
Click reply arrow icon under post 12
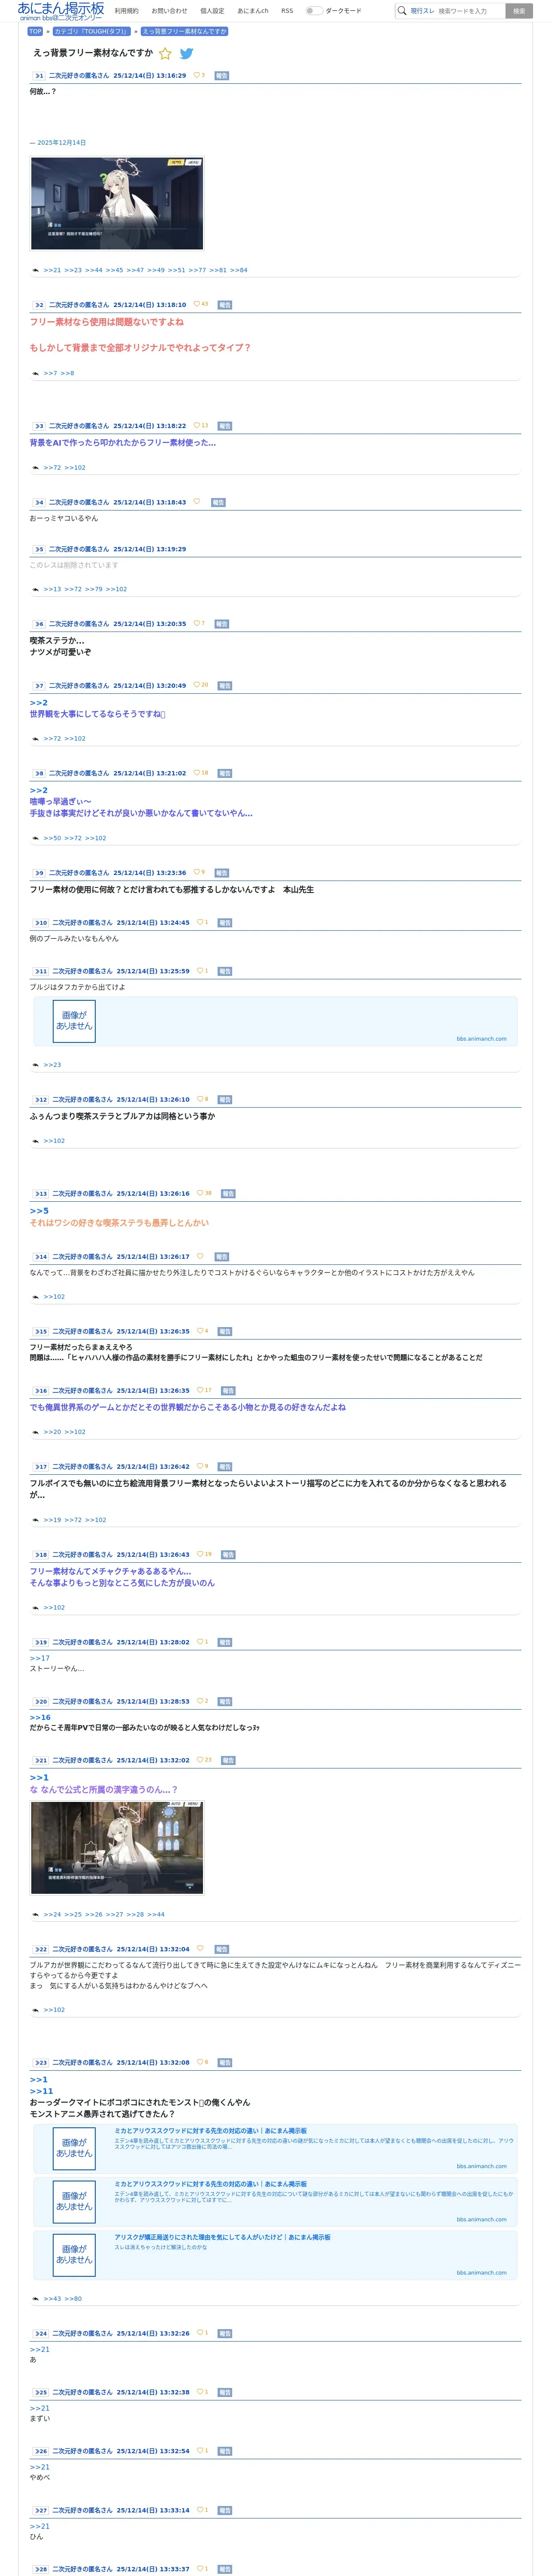[x=36, y=1141]
